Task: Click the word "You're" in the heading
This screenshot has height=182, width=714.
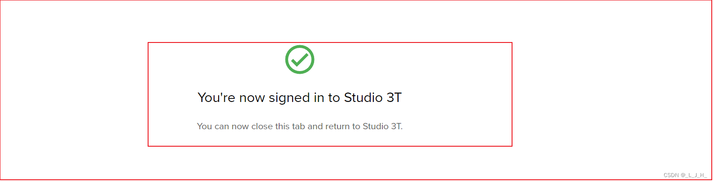Action: tap(216, 98)
